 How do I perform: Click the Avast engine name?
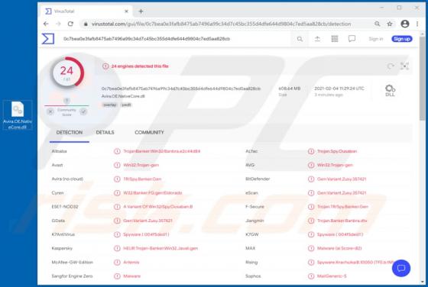(x=57, y=165)
